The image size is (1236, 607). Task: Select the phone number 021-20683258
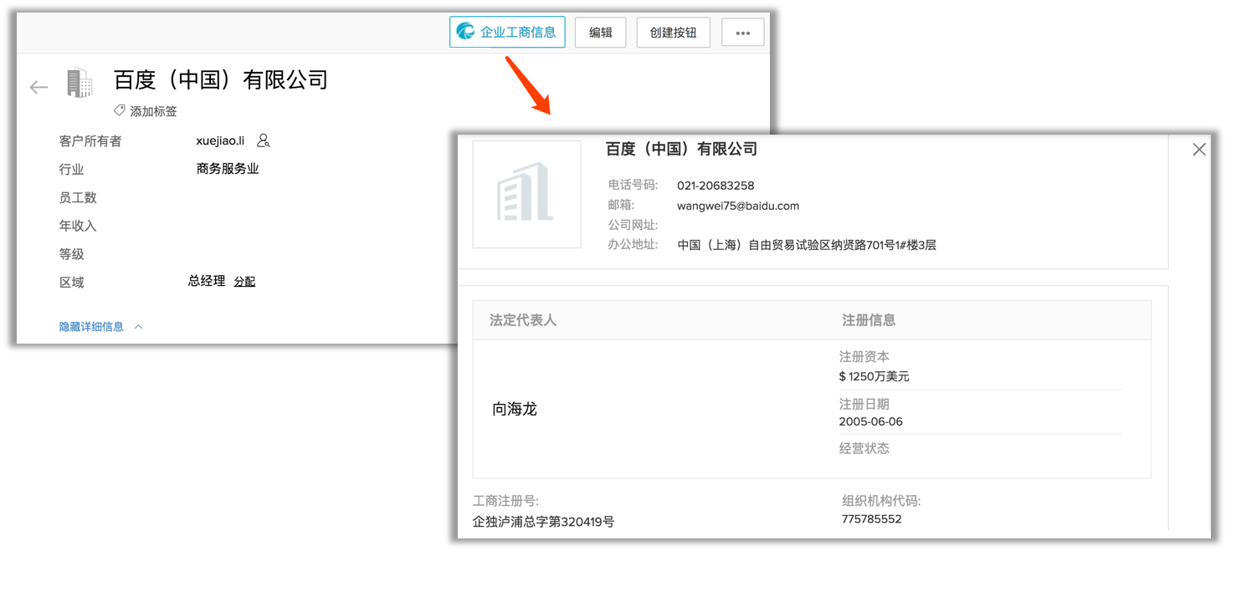pyautogui.click(x=715, y=186)
